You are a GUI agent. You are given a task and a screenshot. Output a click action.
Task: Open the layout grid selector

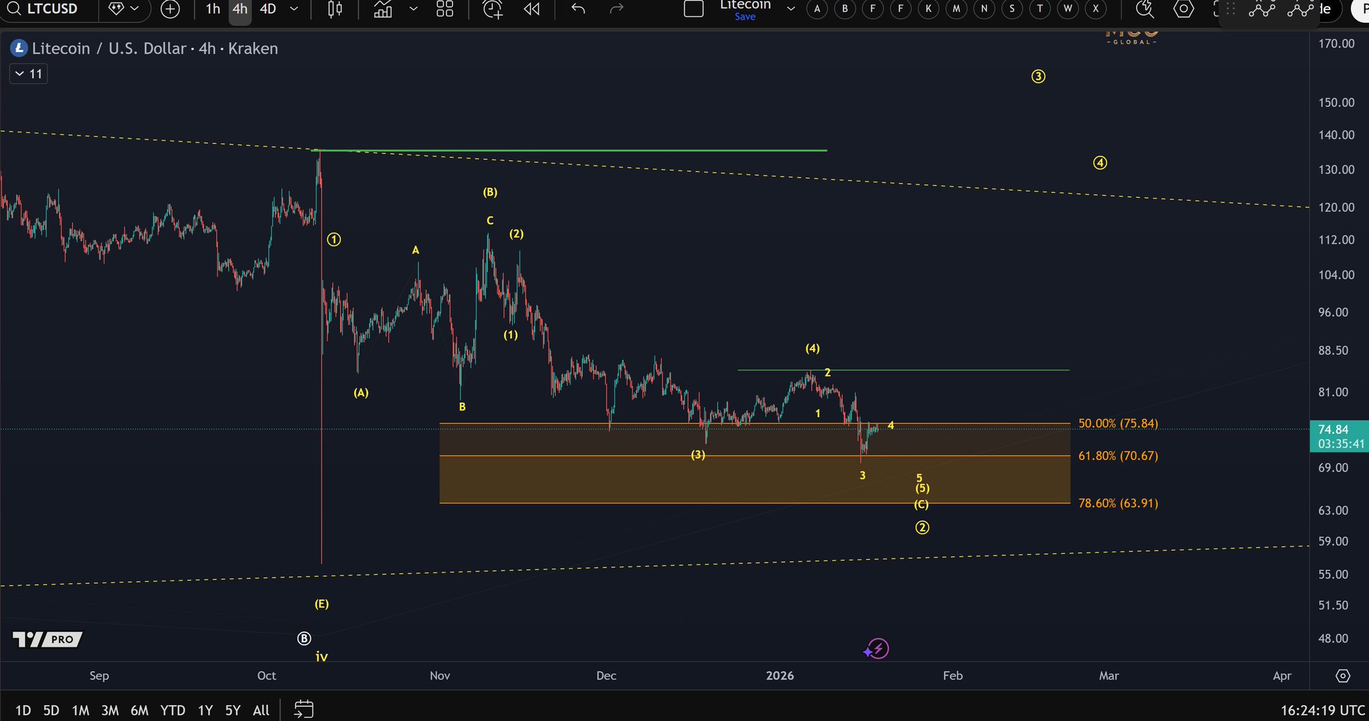[445, 9]
